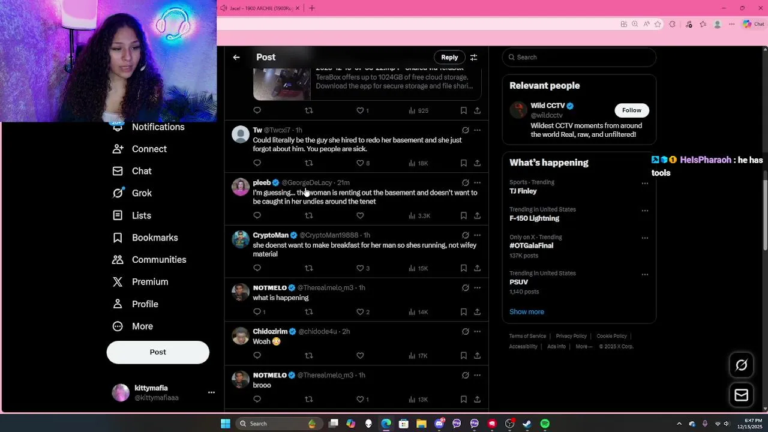Open pleeb's profile avatar
The image size is (768, 432).
[x=241, y=187]
